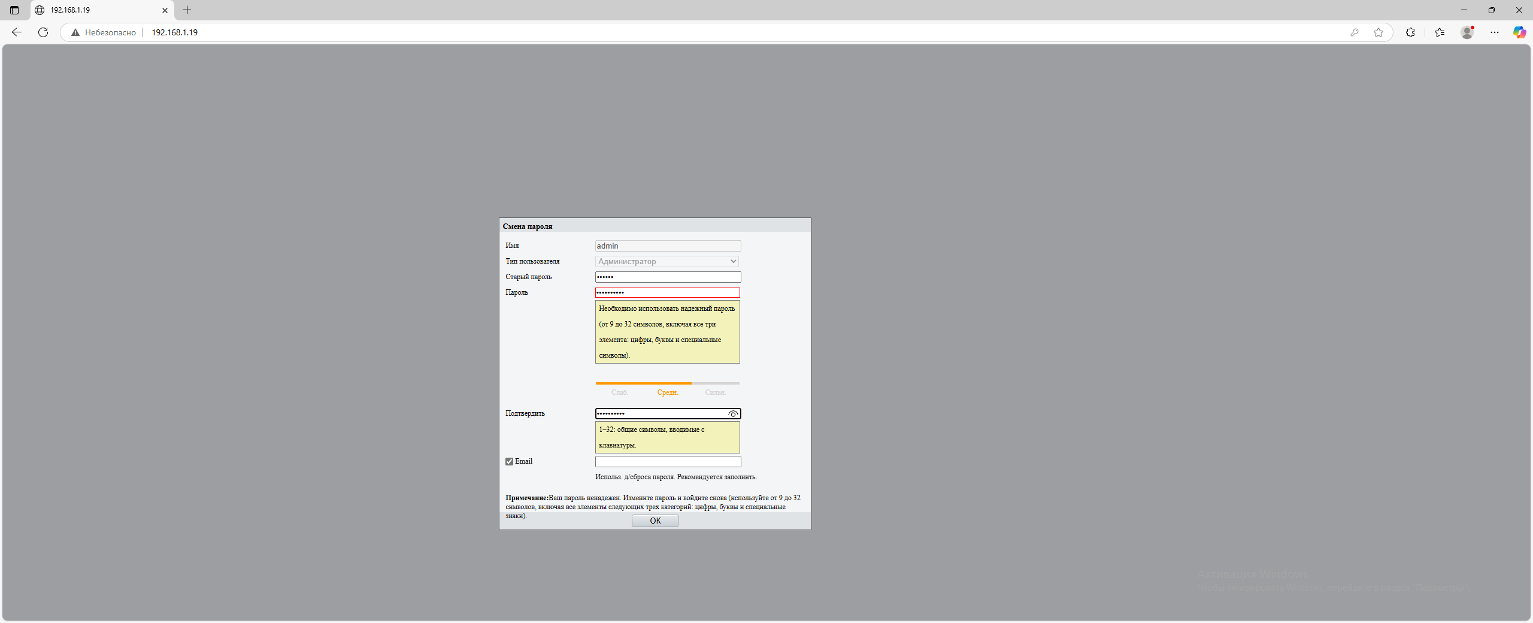Click the 'Небезопасно' security warning icon
This screenshot has width=1533, height=623.
pyautogui.click(x=75, y=32)
